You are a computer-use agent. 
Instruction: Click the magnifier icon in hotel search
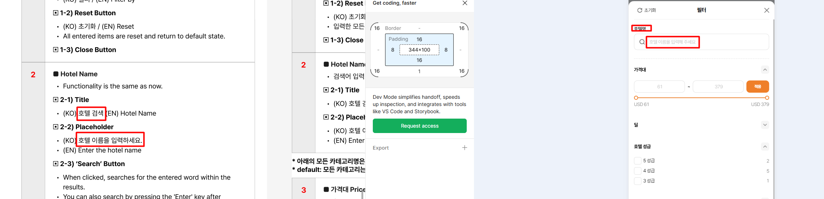click(642, 42)
